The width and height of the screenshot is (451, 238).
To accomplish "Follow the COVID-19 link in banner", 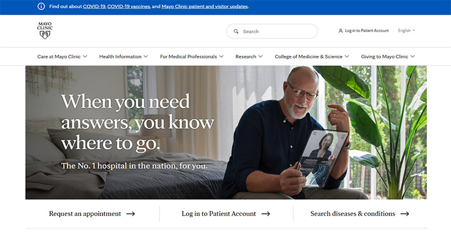I will point(94,6).
